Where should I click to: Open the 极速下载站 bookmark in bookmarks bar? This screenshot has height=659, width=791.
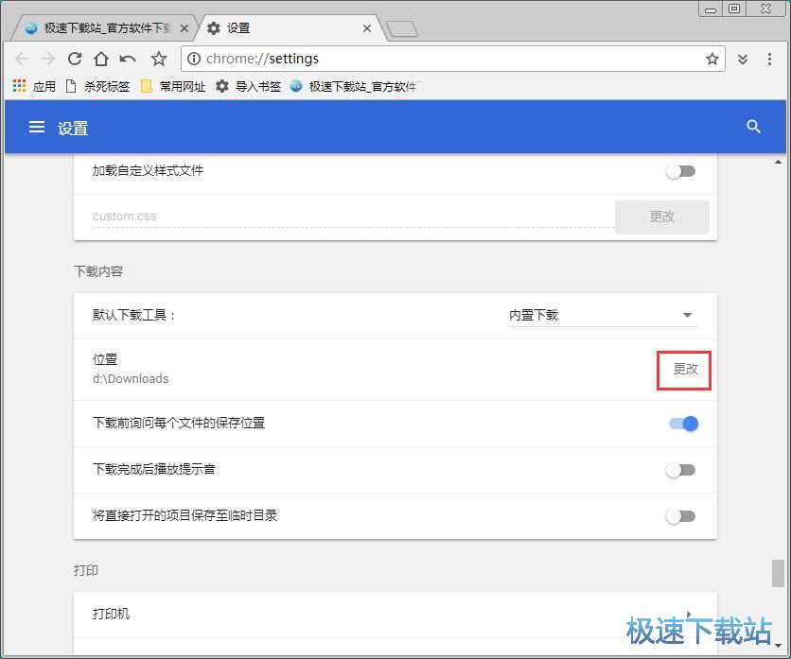(356, 87)
